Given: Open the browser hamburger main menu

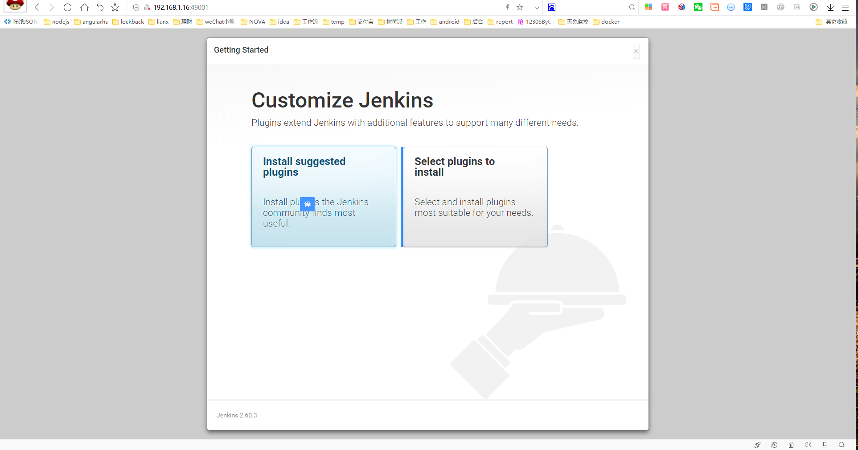Looking at the screenshot, I should tap(845, 8).
